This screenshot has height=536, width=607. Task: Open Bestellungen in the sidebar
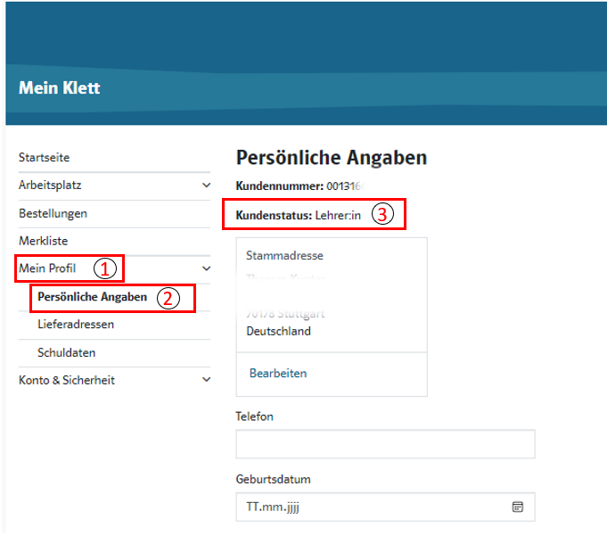(x=53, y=213)
